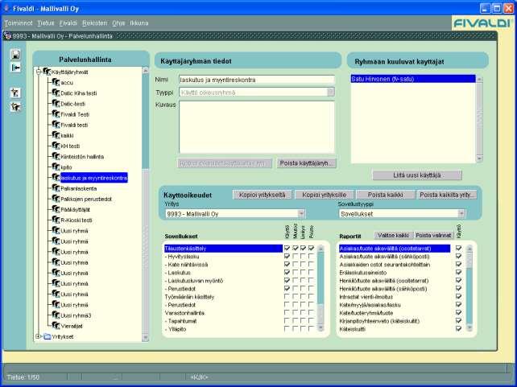The image size is (517, 387).
Task: Uncheck Eräläskutusaineisto report checkbox
Action: (x=458, y=273)
